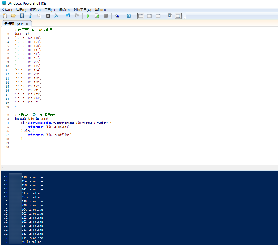Screen dimensions: 278x245
Task: Run the script with green play button
Action: coord(88,16)
